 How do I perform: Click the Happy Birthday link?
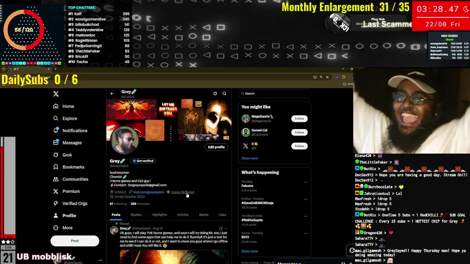tap(182, 192)
